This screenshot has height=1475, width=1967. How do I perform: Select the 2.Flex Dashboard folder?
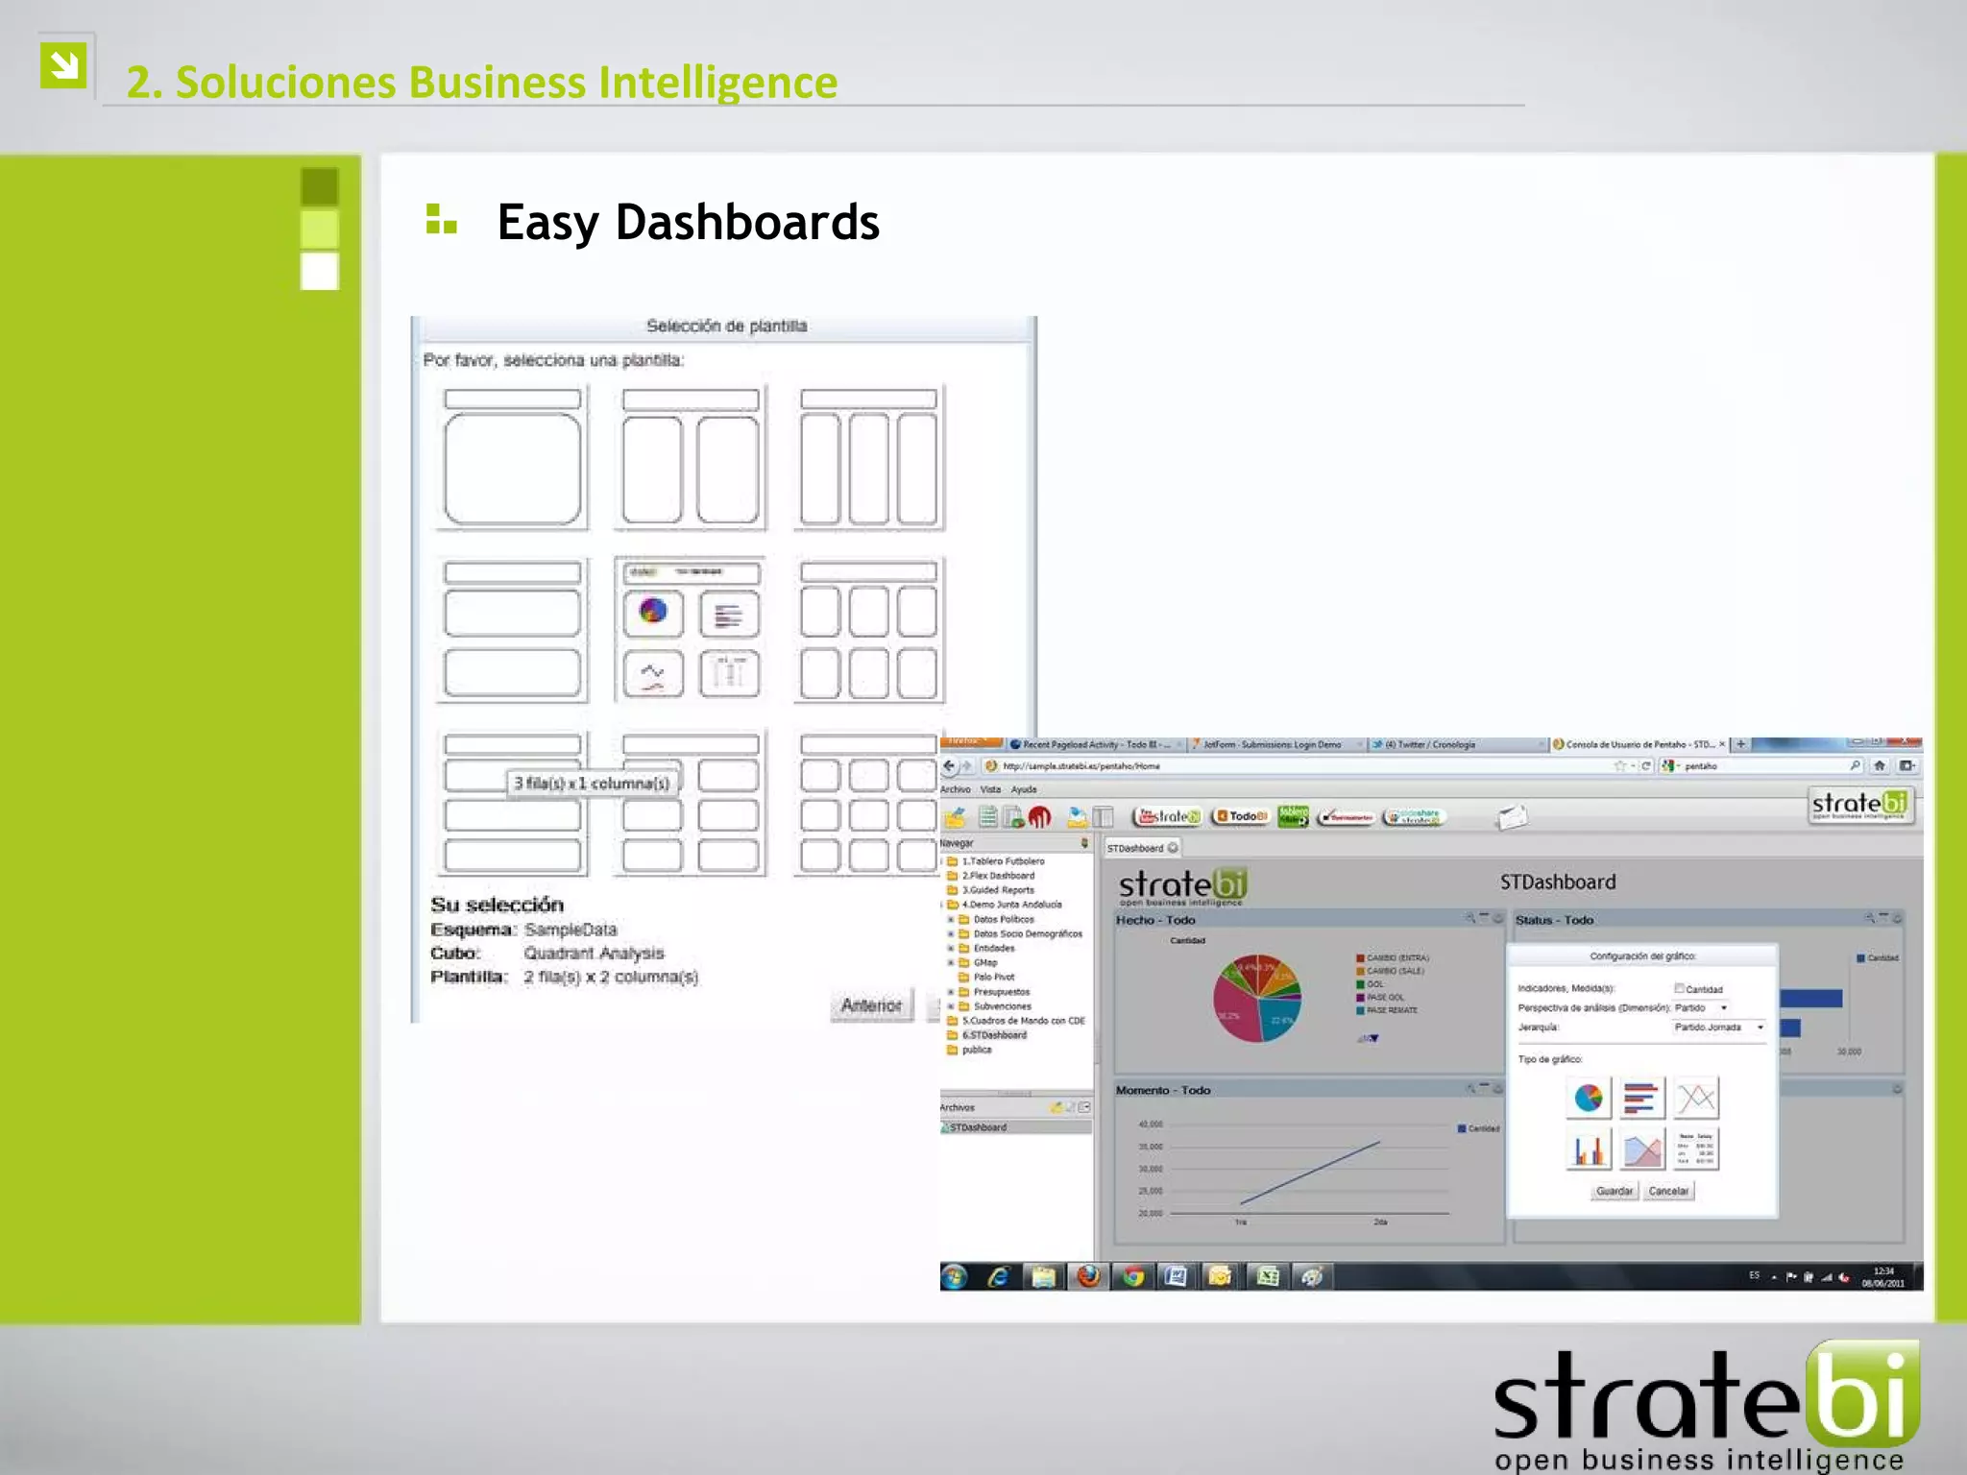click(990, 876)
